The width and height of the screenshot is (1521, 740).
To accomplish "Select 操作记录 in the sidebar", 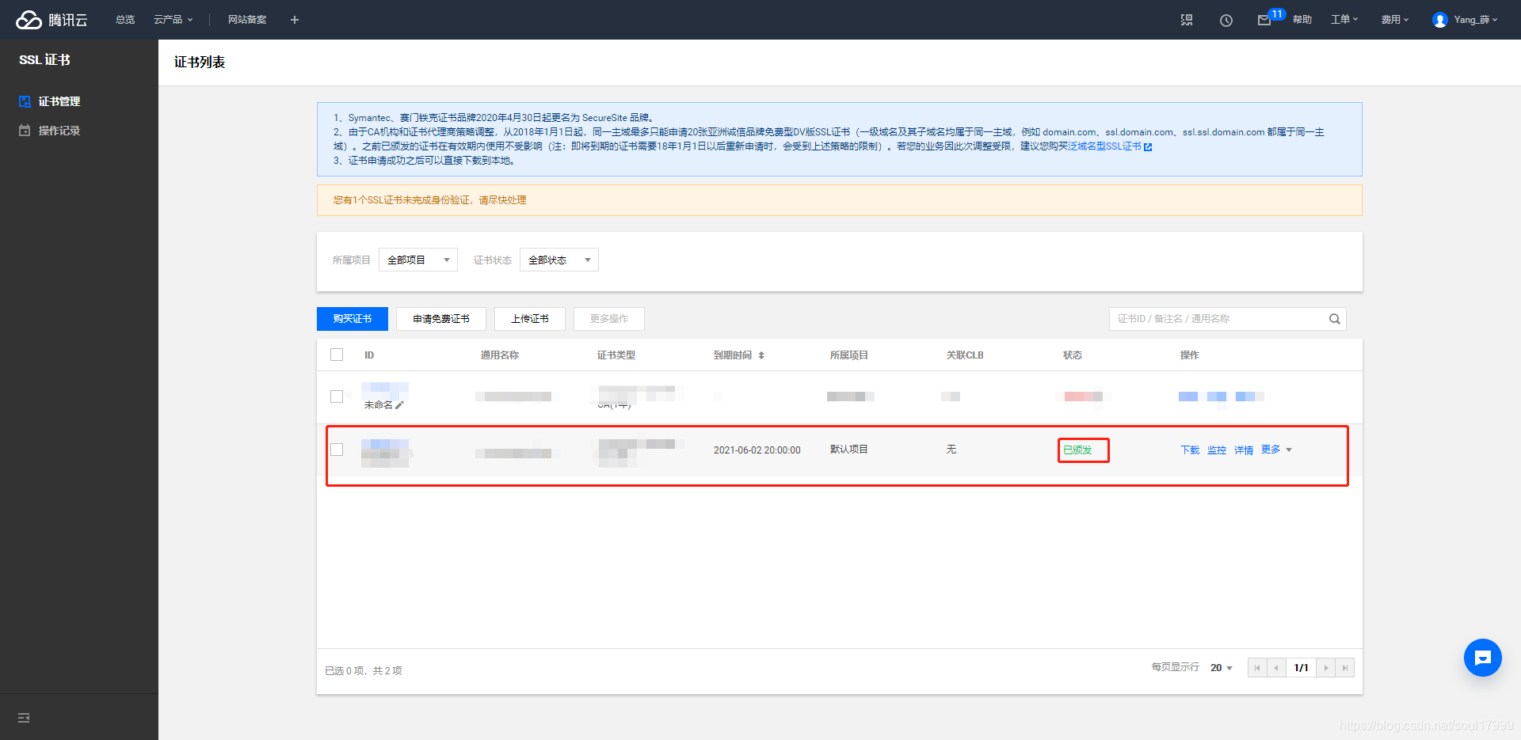I will click(x=59, y=131).
